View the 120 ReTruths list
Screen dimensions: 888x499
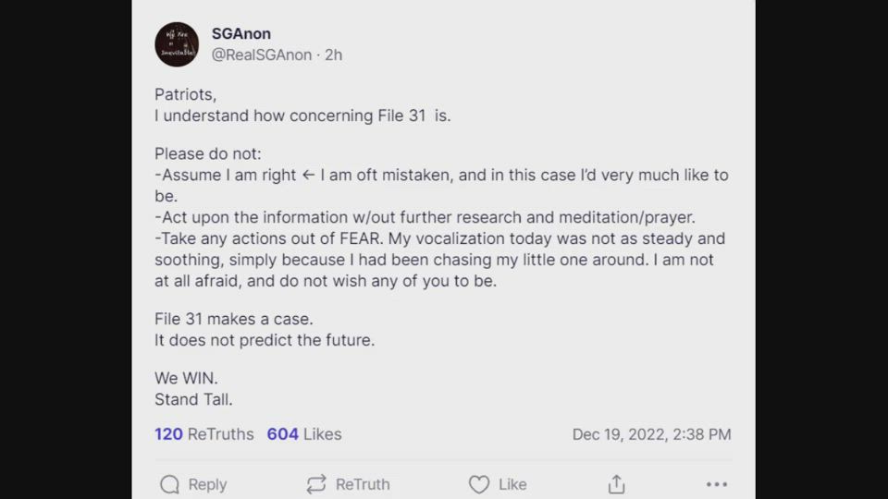(203, 434)
